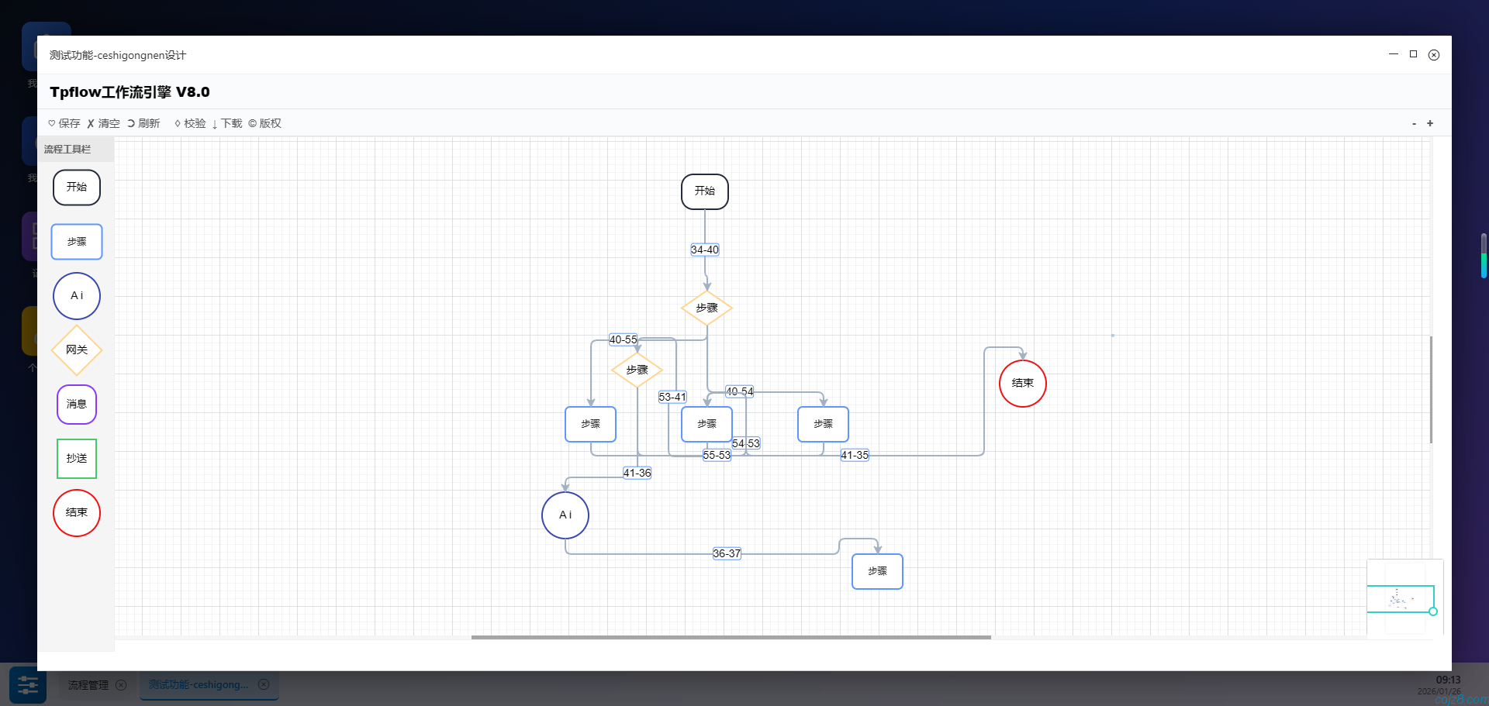Screen dimensions: 1489x706
Task: Open the 版权 copyright info
Action: point(265,123)
